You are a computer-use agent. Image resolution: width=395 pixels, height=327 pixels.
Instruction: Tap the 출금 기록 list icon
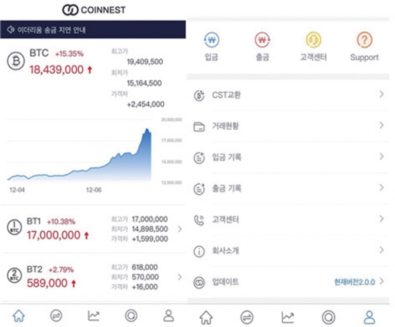[199, 189]
